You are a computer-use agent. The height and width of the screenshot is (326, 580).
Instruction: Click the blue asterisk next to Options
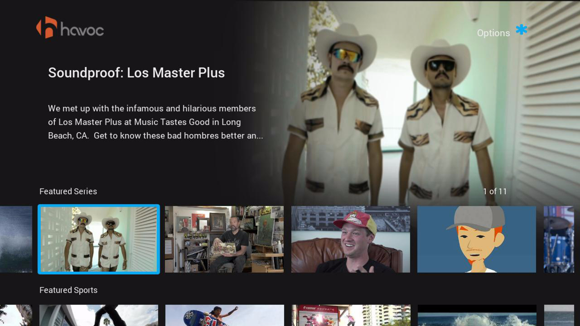521,30
